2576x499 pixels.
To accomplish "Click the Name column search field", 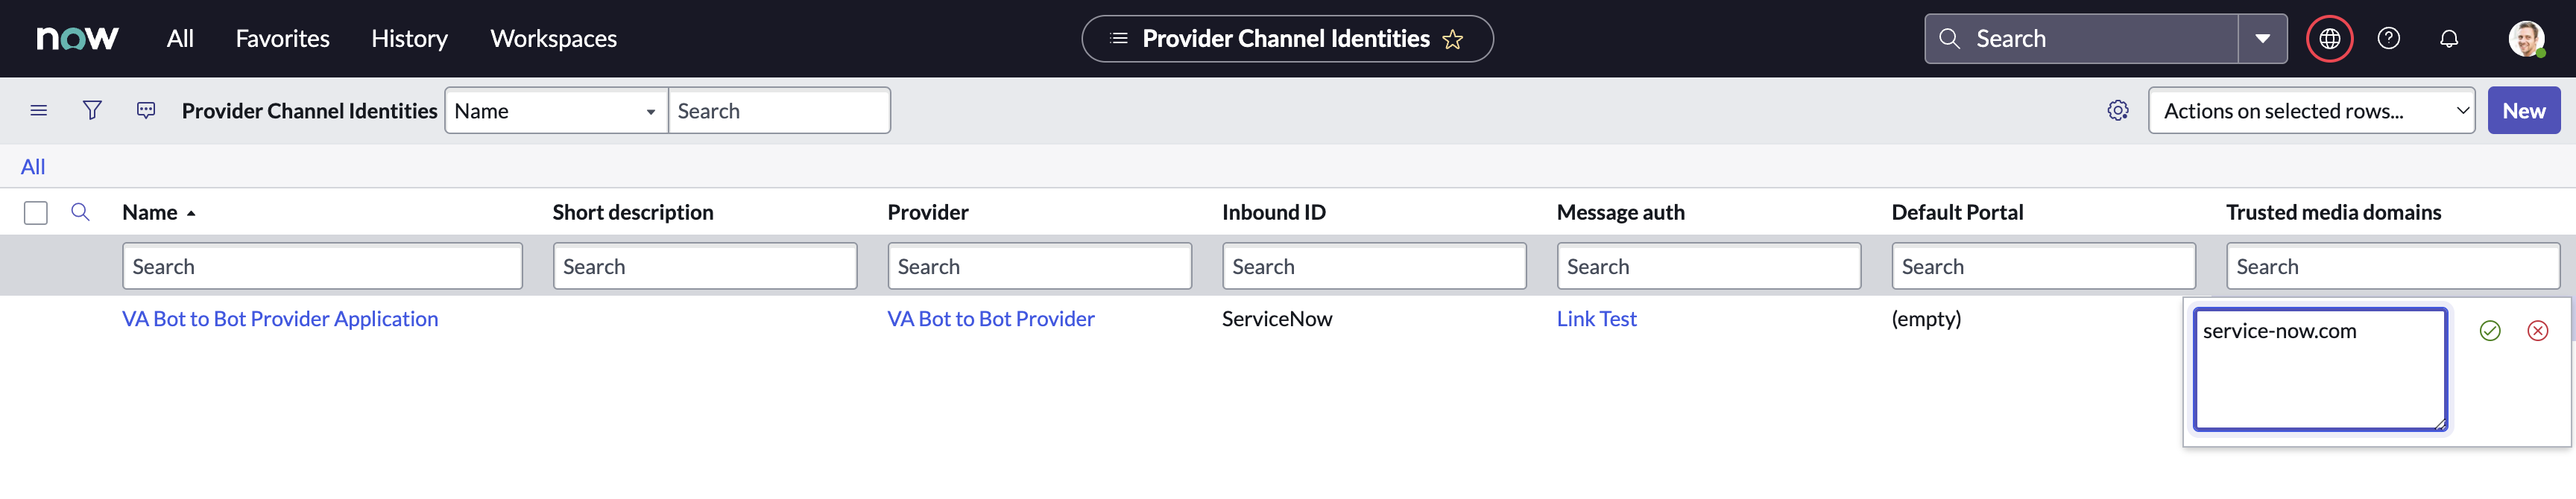I will (322, 266).
